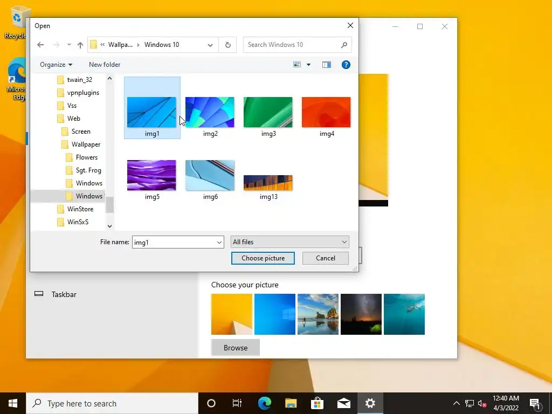The width and height of the screenshot is (552, 414).
Task: Open Cortana from the taskbar
Action: coord(211,403)
